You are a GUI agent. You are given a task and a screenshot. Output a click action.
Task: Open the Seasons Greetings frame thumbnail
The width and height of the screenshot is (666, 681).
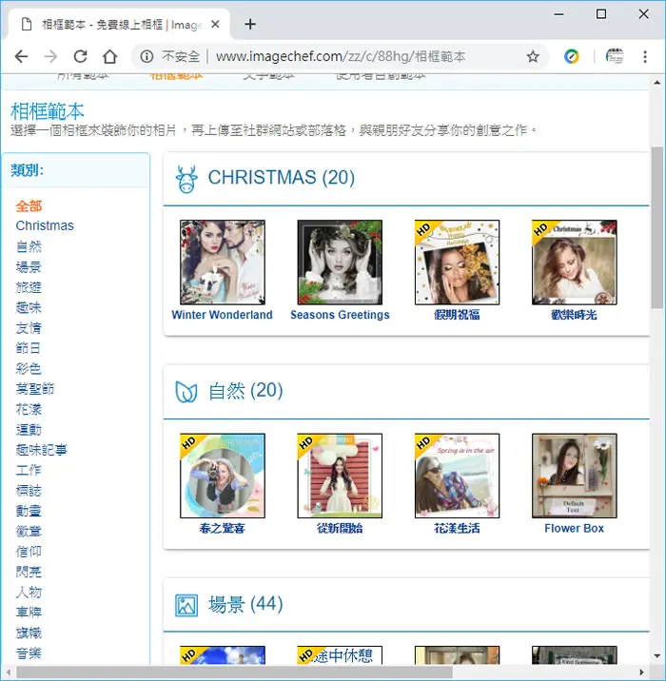click(x=340, y=263)
